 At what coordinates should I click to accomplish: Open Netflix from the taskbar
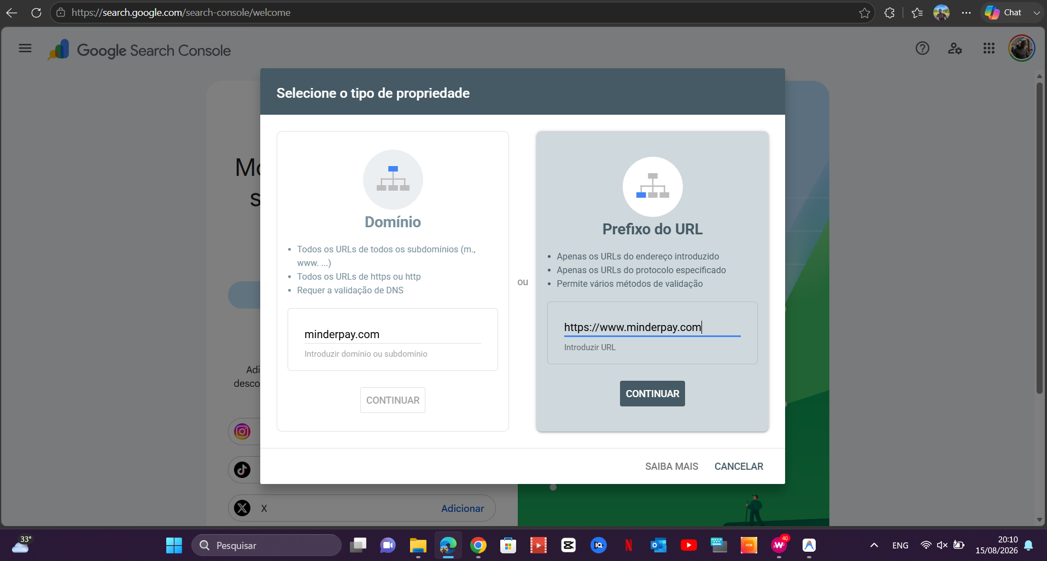tap(629, 545)
